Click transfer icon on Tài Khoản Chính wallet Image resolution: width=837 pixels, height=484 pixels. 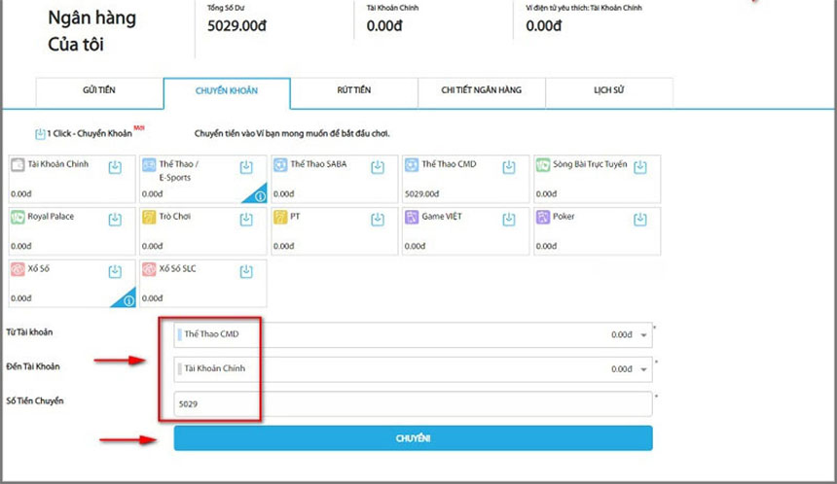[x=115, y=167]
